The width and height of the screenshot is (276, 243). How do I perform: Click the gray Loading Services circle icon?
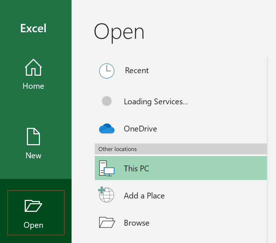(x=107, y=101)
